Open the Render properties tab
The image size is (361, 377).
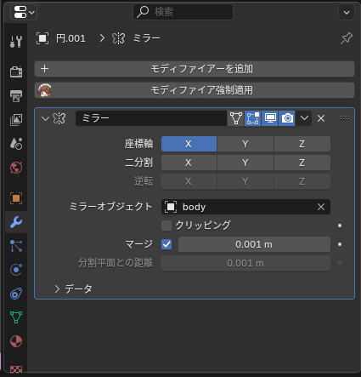16,71
